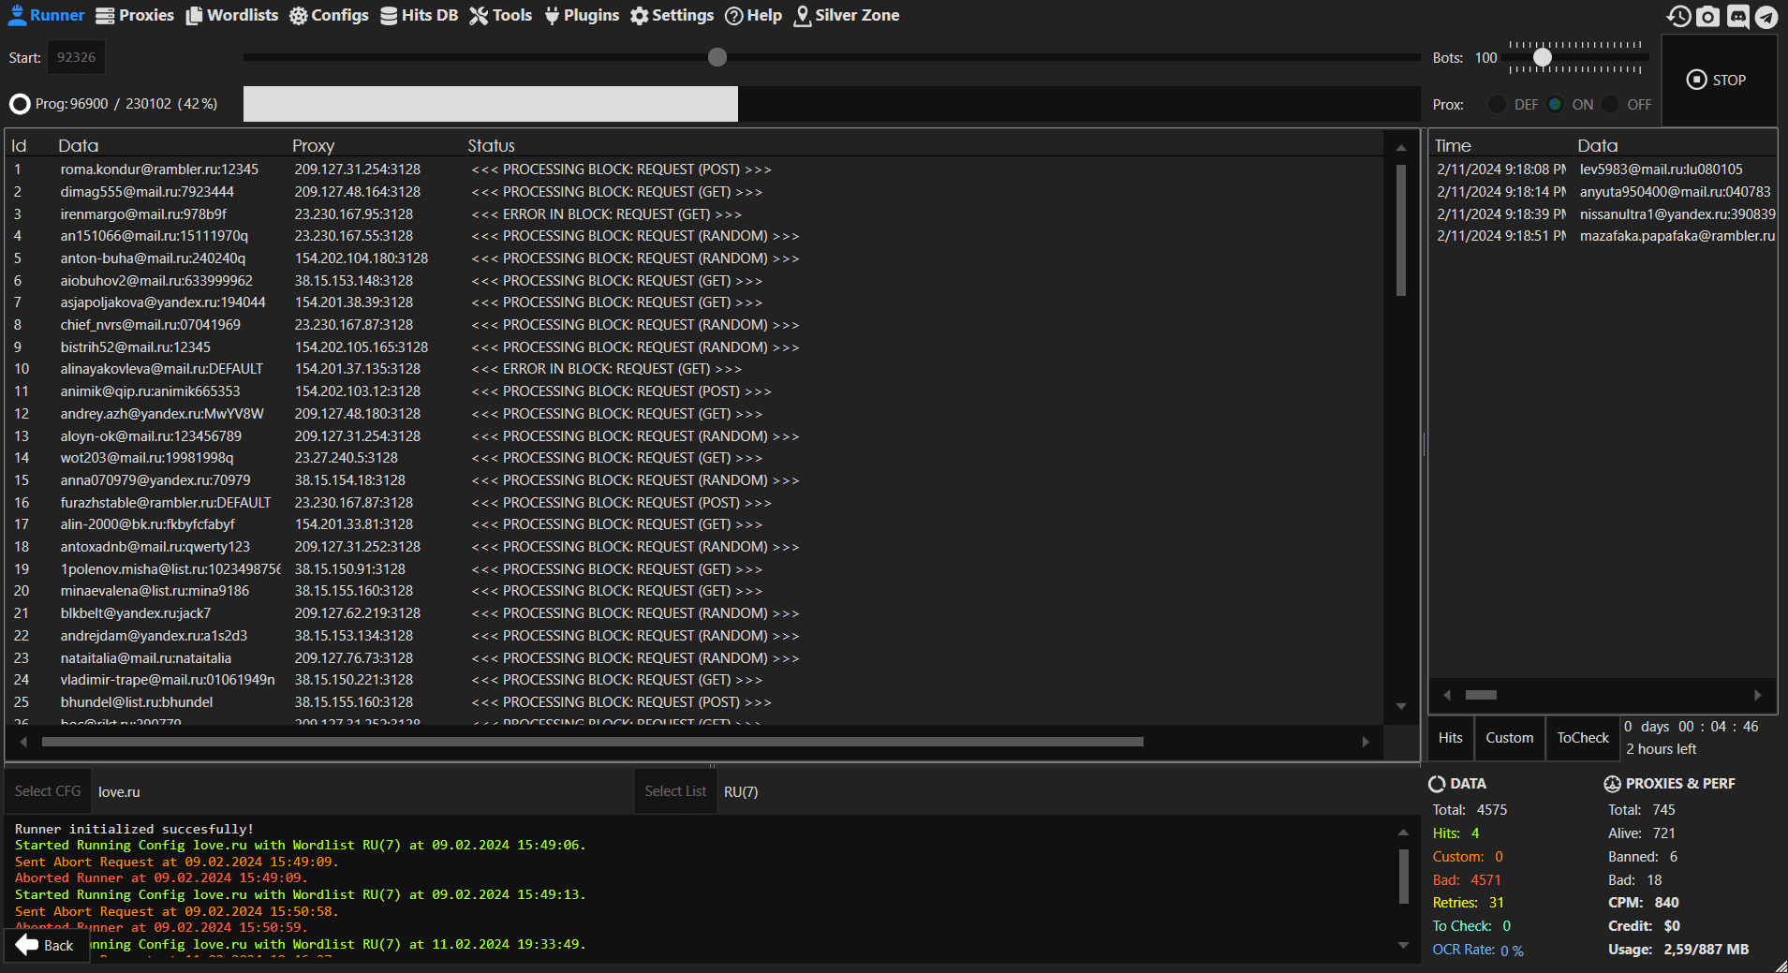Click the Status column header
The height and width of the screenshot is (973, 1788).
491,145
